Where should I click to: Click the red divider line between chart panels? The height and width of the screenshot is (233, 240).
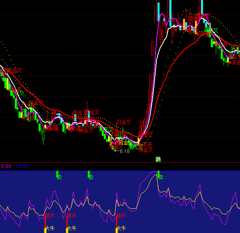click(120, 163)
